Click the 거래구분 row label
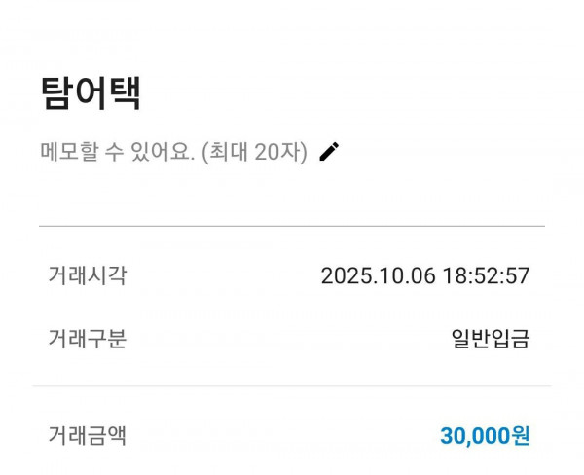The image size is (584, 475). point(87,339)
